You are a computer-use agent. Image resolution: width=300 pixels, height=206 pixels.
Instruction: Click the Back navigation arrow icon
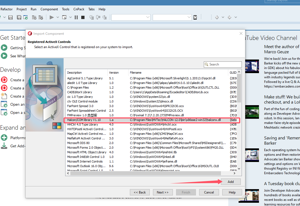217,17
